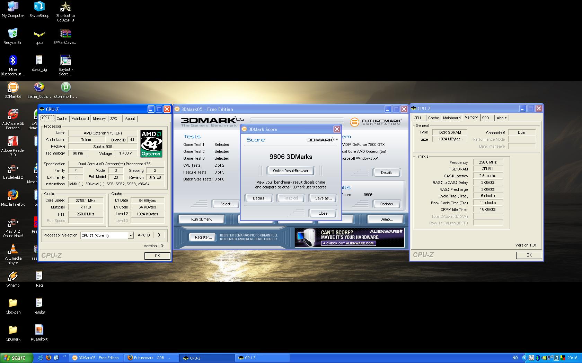The height and width of the screenshot is (363, 582).
Task: Launch Battlefield 2 desktop icon
Action: tap(13, 171)
